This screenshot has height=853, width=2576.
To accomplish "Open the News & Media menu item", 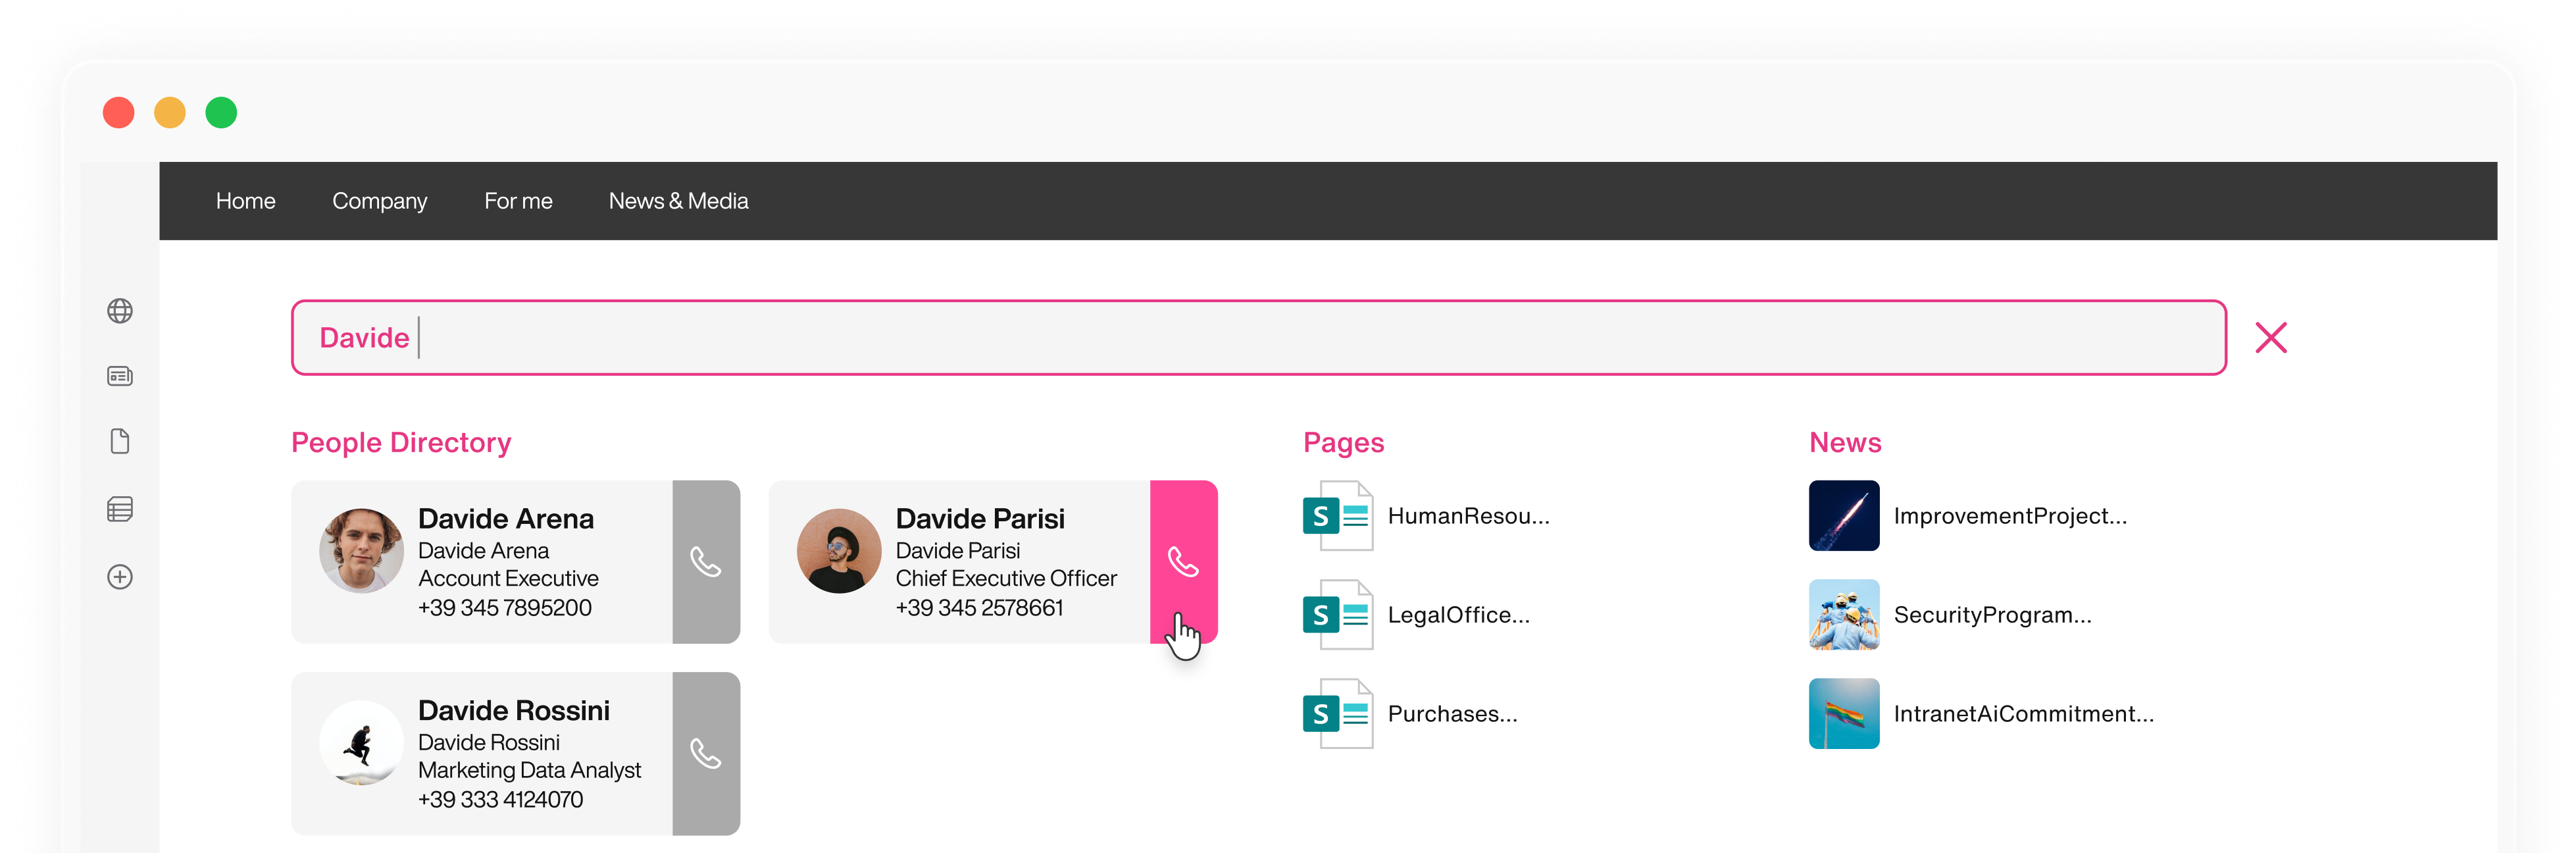I will pos(678,201).
